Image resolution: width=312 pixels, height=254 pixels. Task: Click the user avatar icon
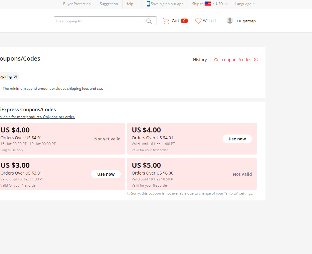[x=230, y=21]
